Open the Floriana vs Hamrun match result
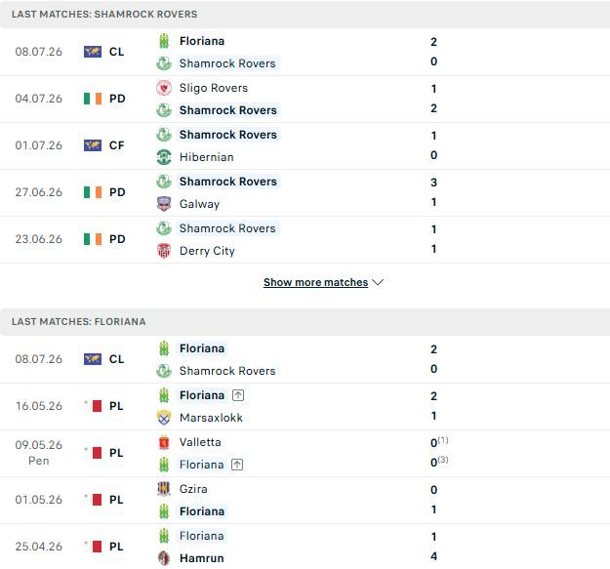Image resolution: width=610 pixels, height=569 pixels. coord(305,547)
